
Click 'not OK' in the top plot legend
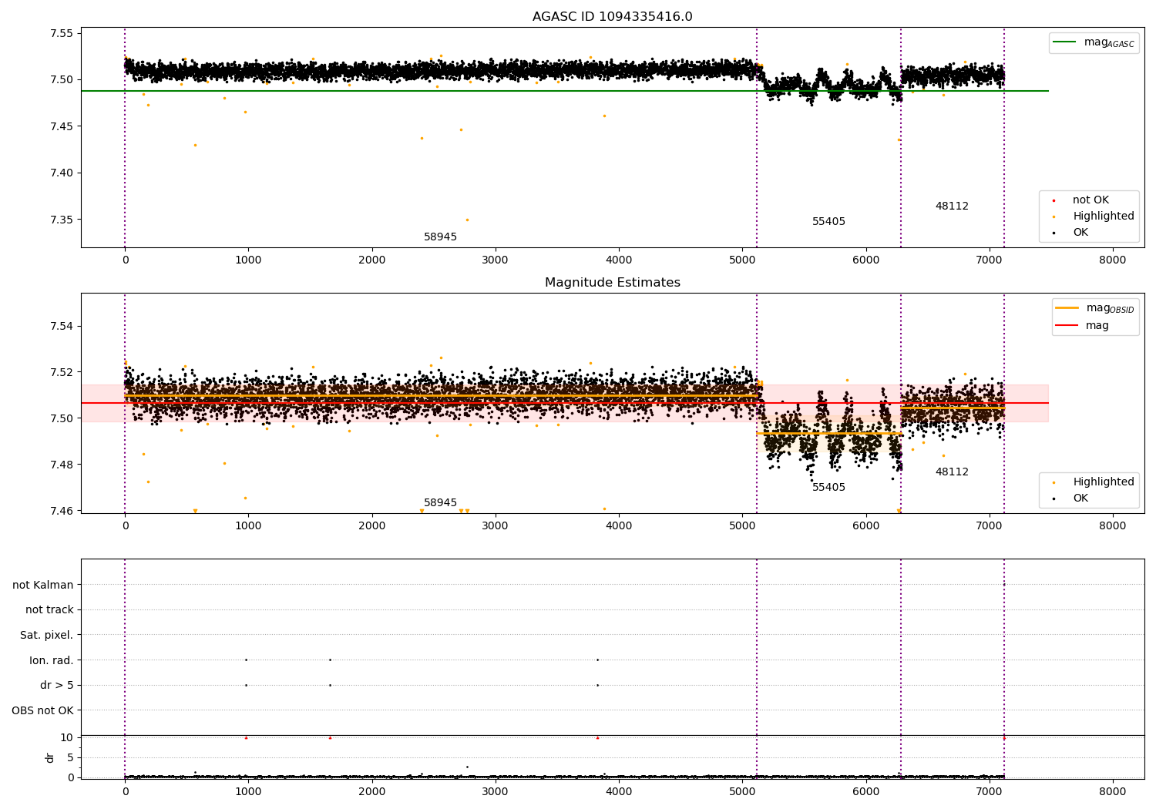1090,200
